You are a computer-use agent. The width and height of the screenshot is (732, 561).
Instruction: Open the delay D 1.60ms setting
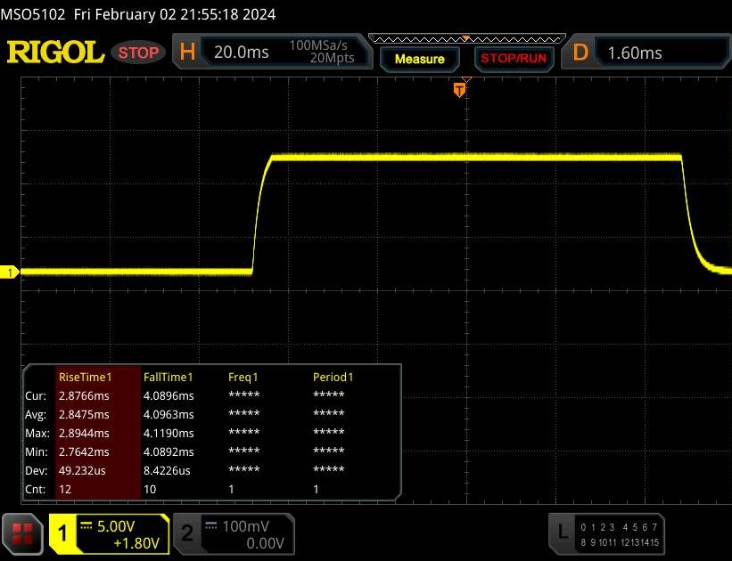point(647,53)
